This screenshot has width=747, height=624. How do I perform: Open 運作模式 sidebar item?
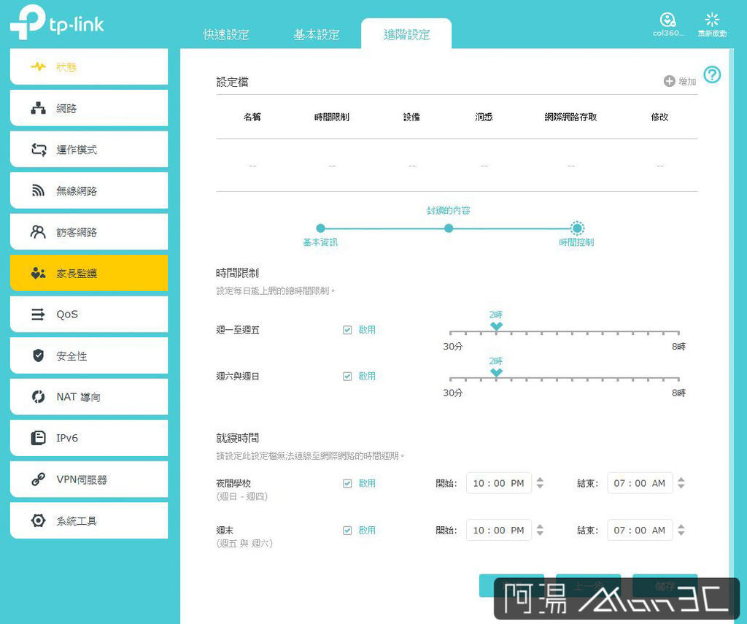pyautogui.click(x=89, y=150)
